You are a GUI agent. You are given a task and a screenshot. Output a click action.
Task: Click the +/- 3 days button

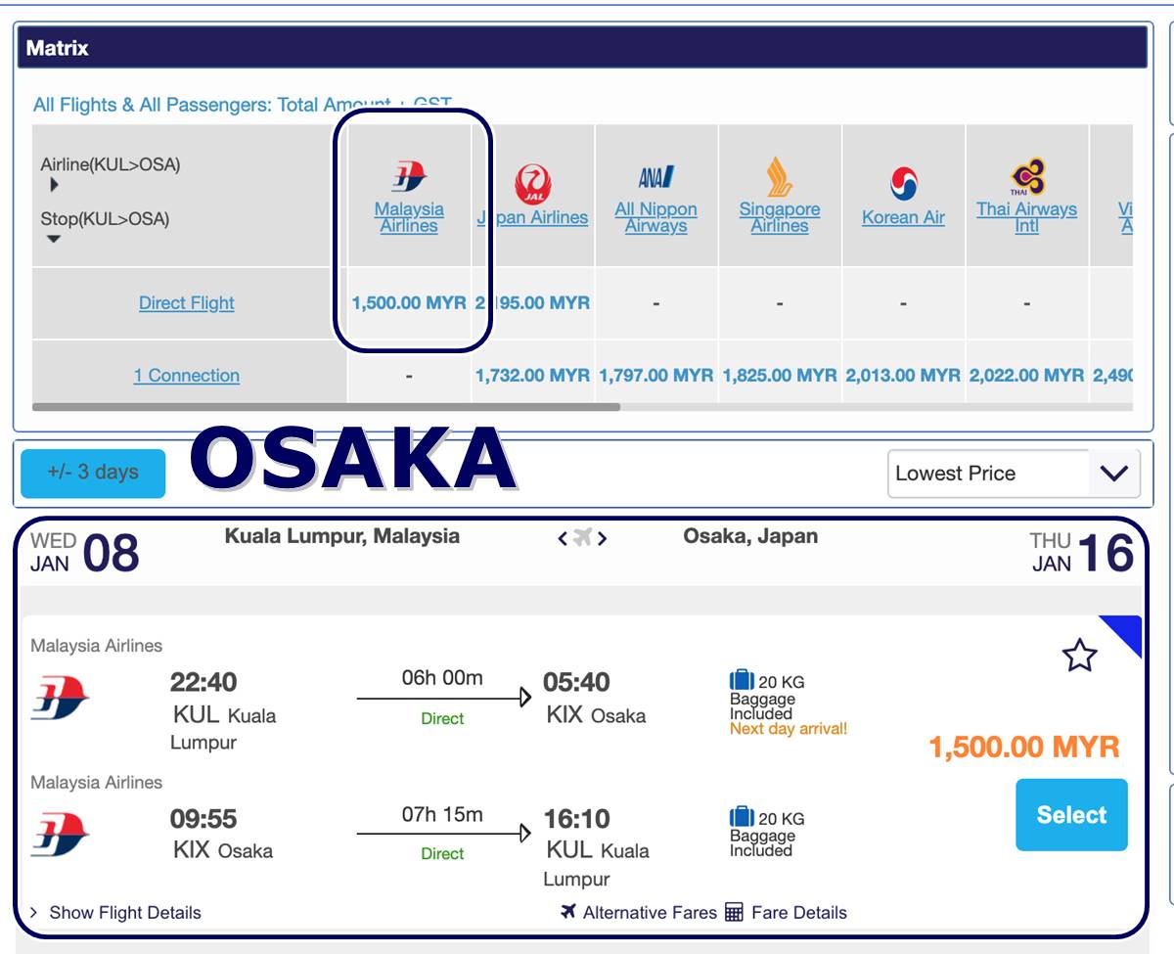pyautogui.click(x=93, y=474)
